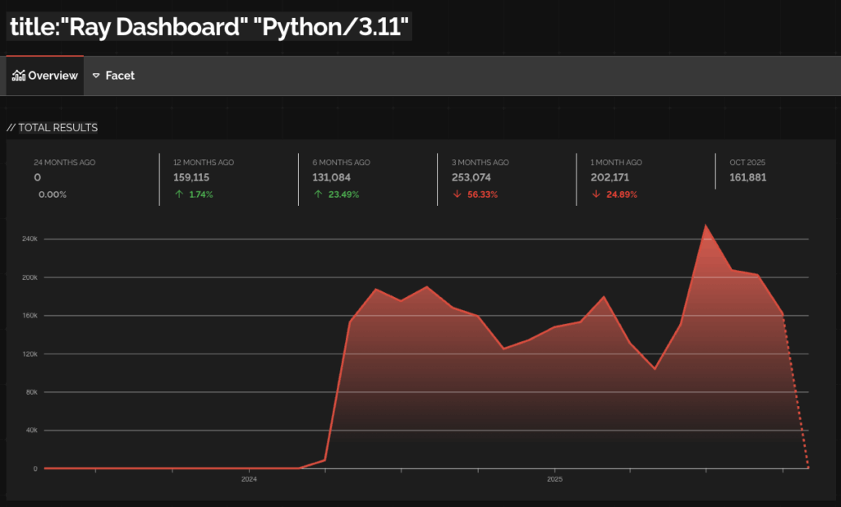Click the red down arrow beside 56.33%
This screenshot has width=841, height=507.
tap(457, 194)
